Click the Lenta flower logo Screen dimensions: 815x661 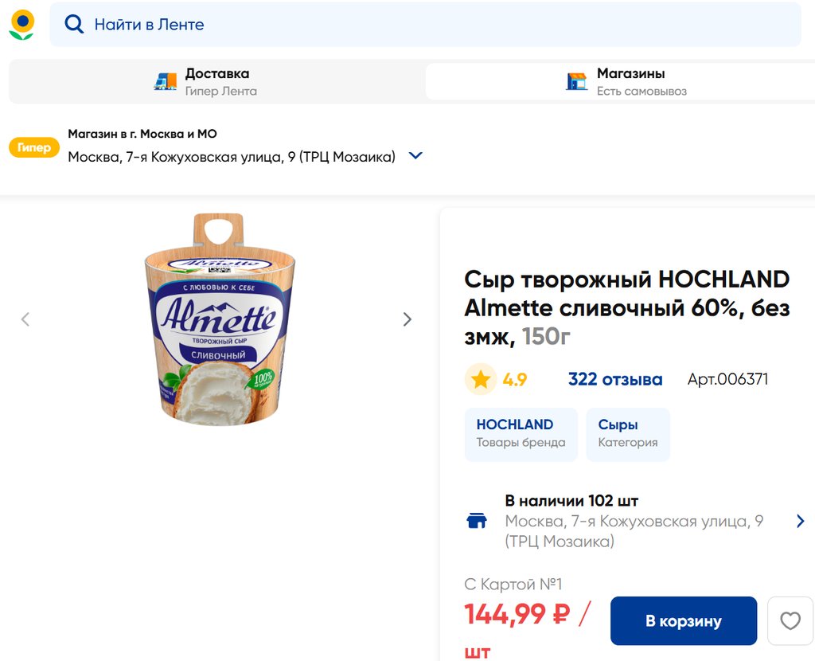(x=21, y=25)
